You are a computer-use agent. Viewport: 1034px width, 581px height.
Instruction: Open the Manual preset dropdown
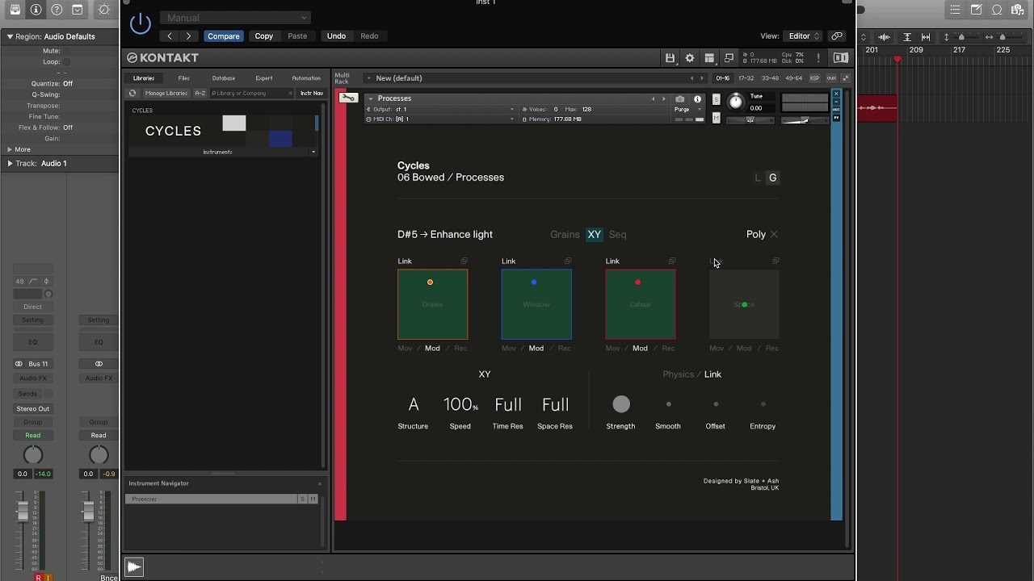click(x=235, y=18)
